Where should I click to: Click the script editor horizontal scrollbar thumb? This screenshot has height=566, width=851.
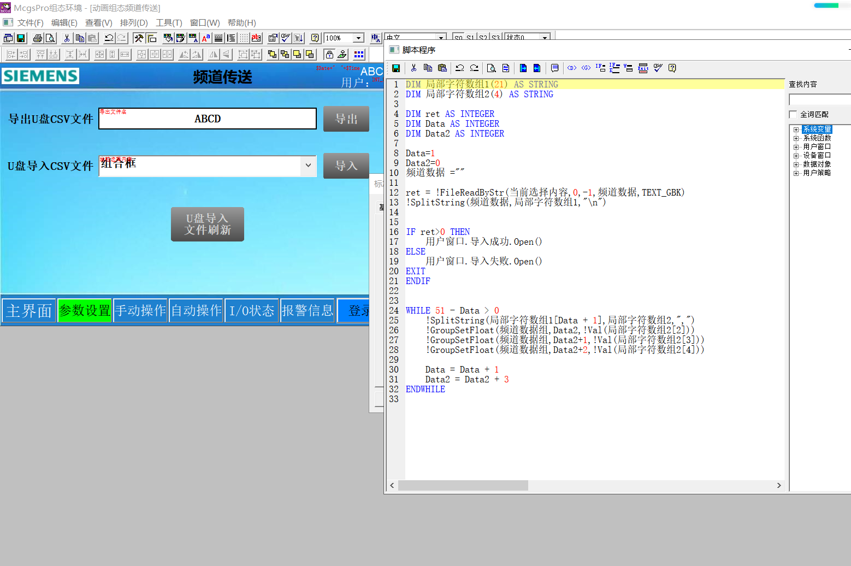coord(463,485)
